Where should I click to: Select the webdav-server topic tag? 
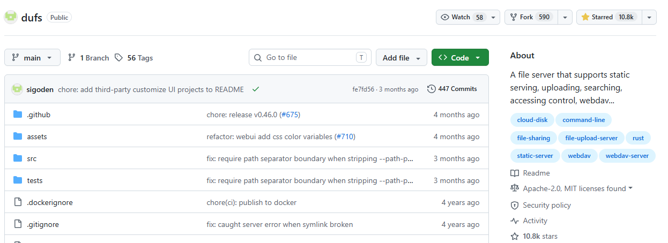627,155
